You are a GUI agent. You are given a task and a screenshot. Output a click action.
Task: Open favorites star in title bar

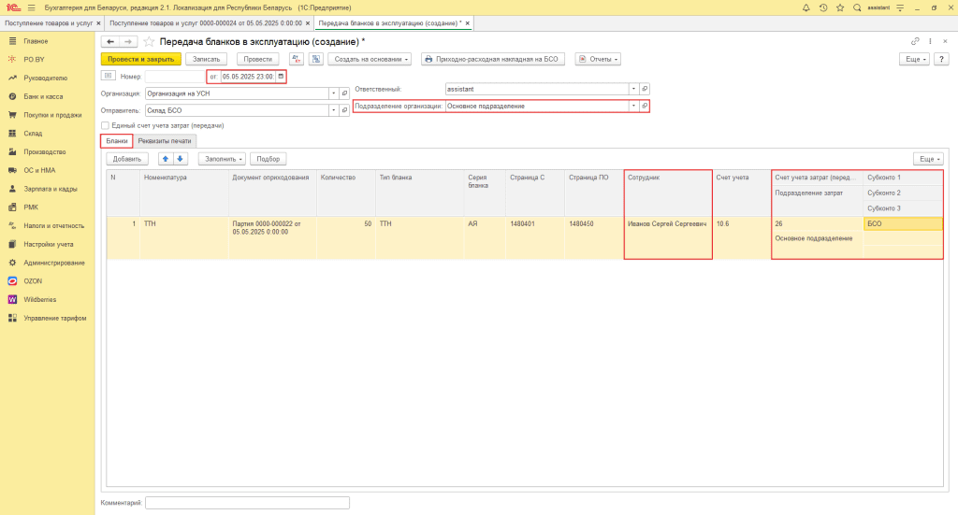point(840,7)
